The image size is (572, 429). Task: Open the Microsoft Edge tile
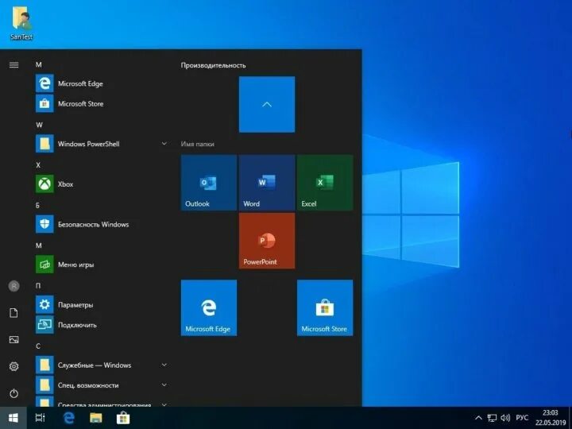pos(209,308)
